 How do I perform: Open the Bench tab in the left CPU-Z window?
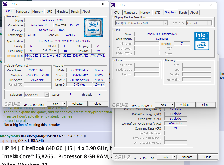75,11
